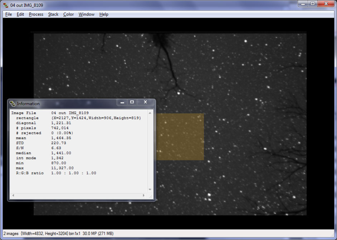This screenshot has height=240, width=337.
Task: Open the Process menu
Action: pyautogui.click(x=36, y=14)
